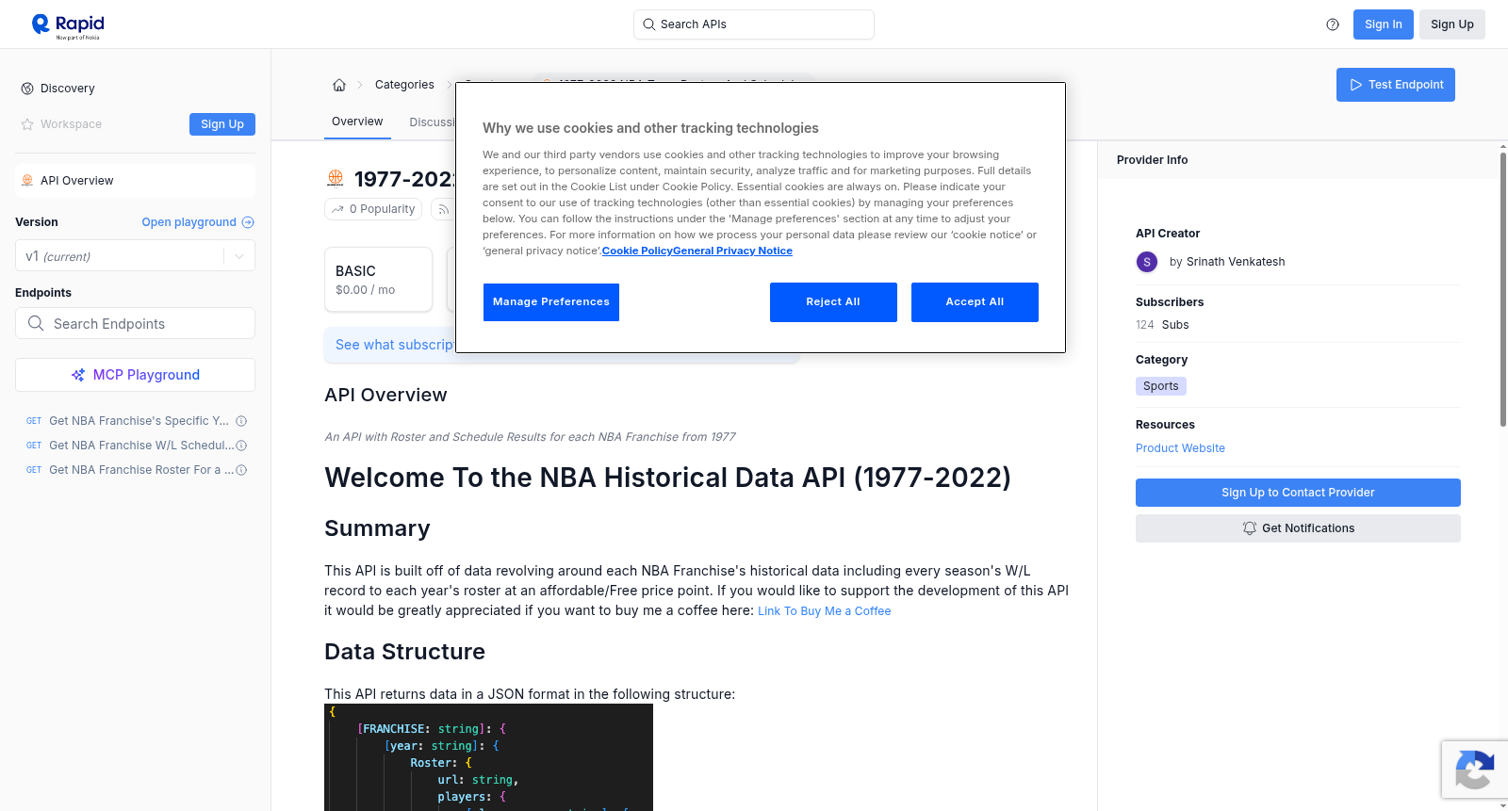Click the bell icon in Get Notifications
The height and width of the screenshot is (811, 1508).
coord(1250,528)
